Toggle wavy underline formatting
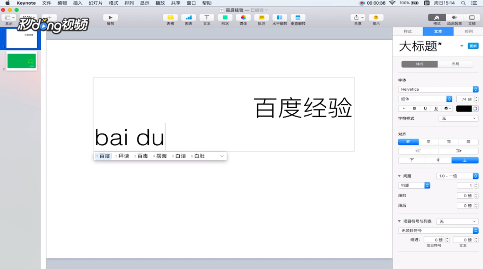 click(436, 108)
